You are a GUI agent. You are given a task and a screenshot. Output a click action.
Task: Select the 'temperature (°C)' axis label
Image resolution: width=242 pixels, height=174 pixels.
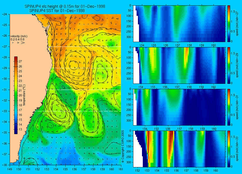(x=24, y=95)
